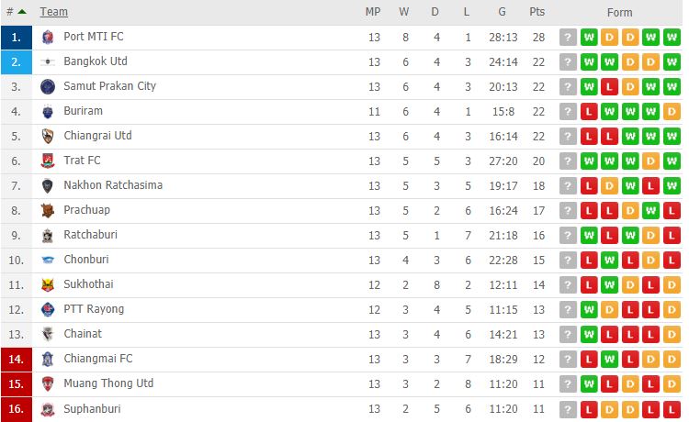
Task: Click the Prachuap team logo icon
Action: coord(48,211)
